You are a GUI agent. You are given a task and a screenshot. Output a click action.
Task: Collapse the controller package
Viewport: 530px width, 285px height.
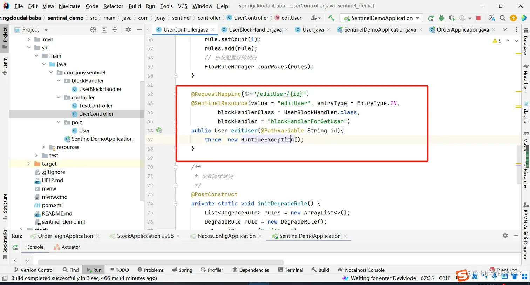pyautogui.click(x=59, y=98)
